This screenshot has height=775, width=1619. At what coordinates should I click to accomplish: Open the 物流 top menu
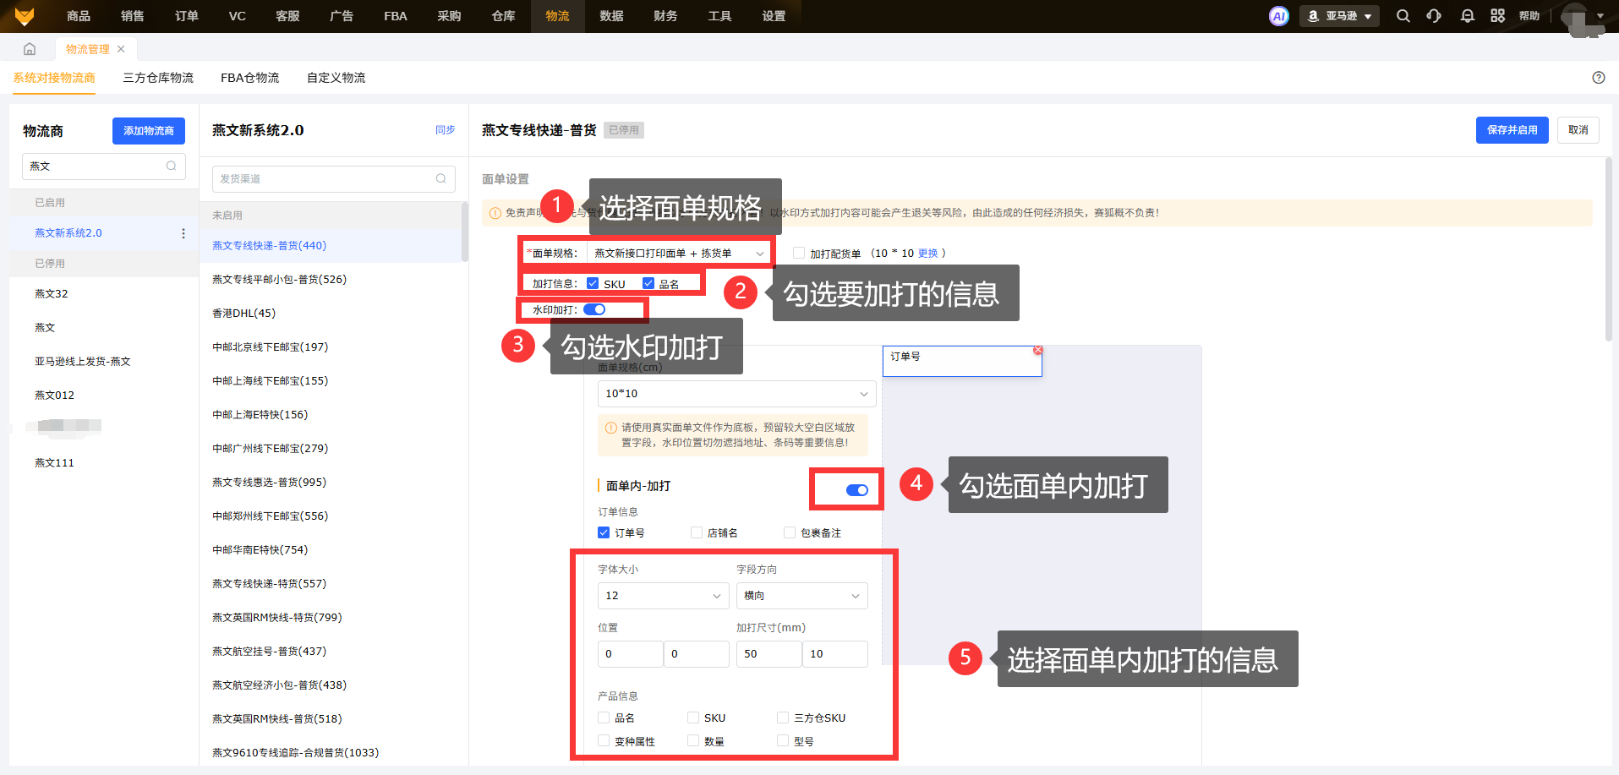[x=557, y=16]
